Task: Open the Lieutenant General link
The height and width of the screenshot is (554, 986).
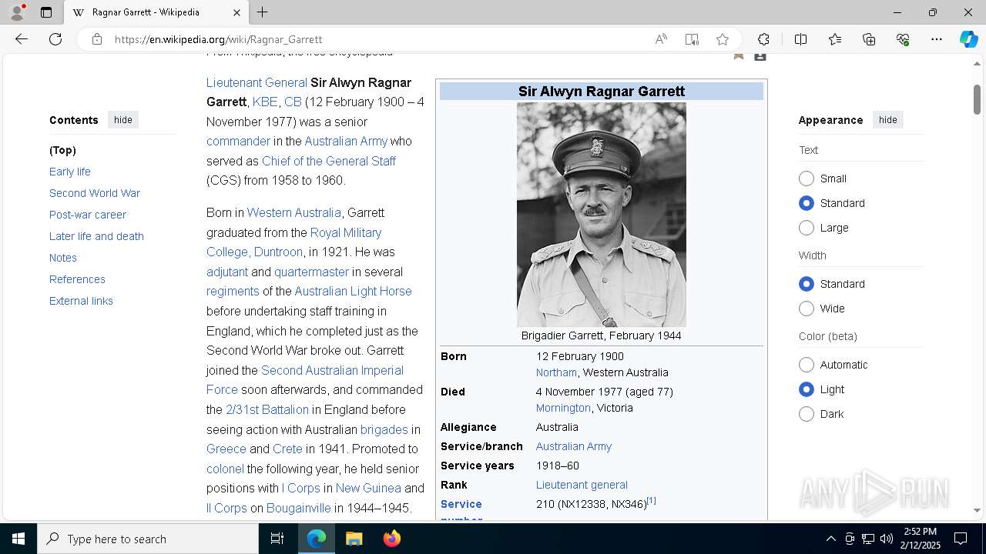Action: 257,82
